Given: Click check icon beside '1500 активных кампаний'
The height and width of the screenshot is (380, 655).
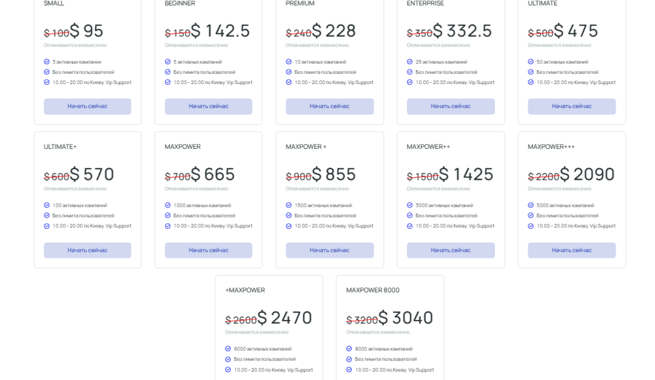Looking at the screenshot, I should (x=289, y=205).
